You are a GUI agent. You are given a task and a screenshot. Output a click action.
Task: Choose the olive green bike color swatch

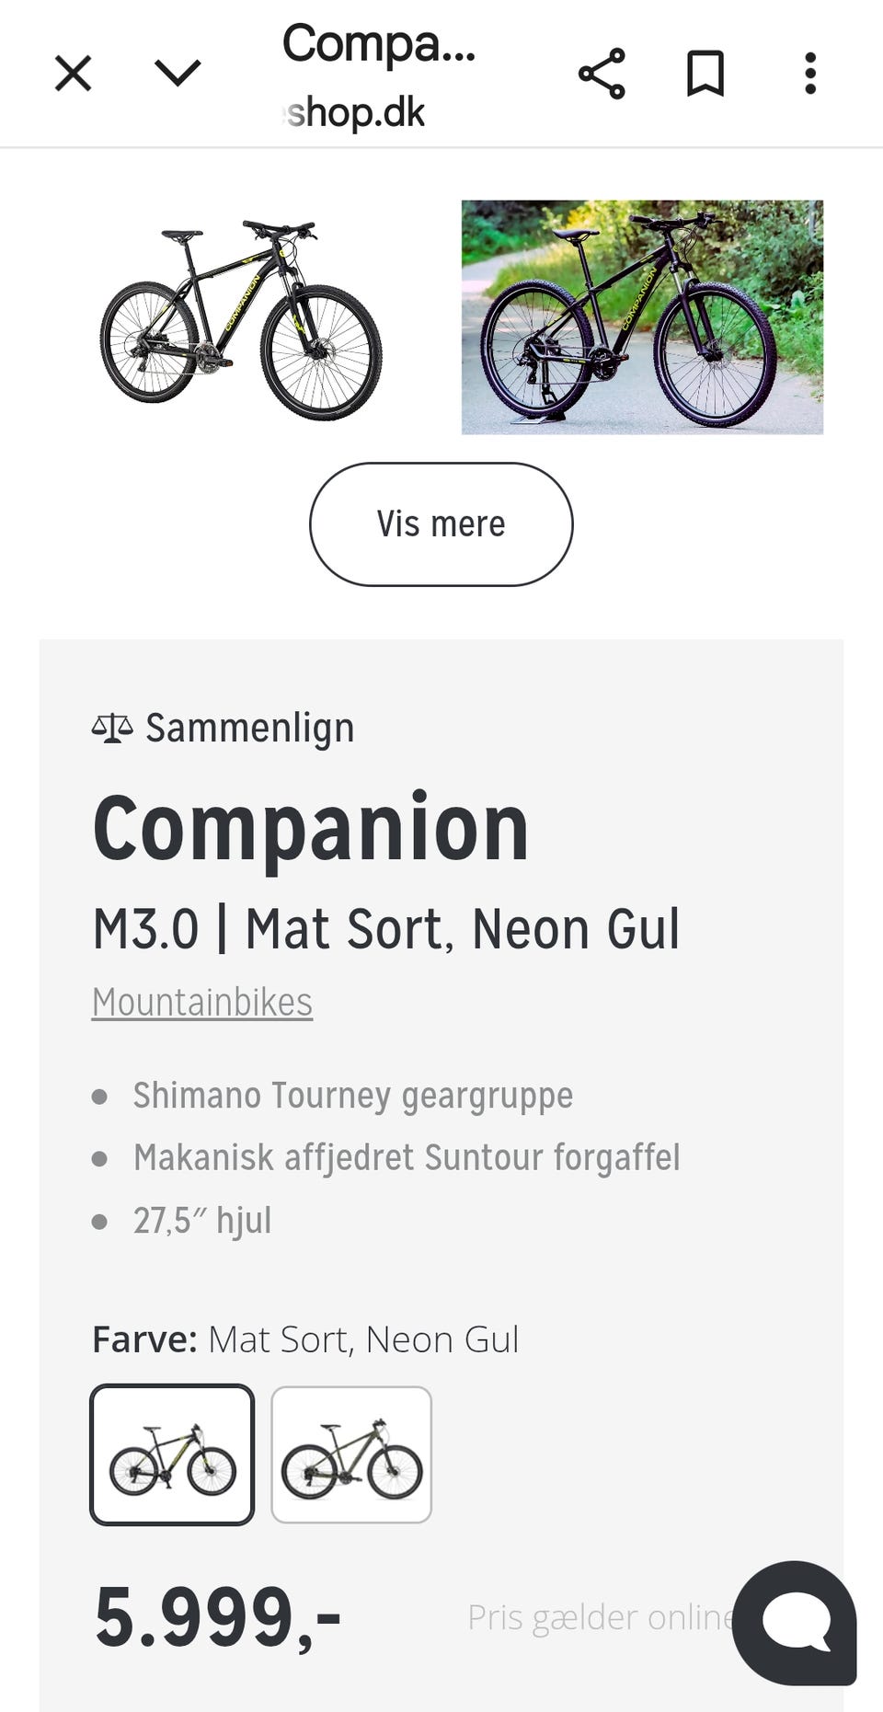(351, 1454)
